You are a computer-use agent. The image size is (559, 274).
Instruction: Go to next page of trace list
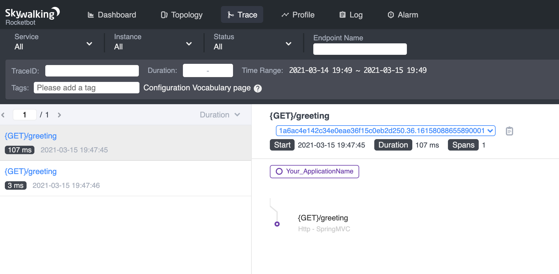(x=59, y=115)
